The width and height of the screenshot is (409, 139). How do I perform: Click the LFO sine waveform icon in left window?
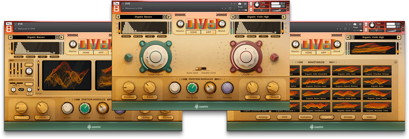(21, 90)
